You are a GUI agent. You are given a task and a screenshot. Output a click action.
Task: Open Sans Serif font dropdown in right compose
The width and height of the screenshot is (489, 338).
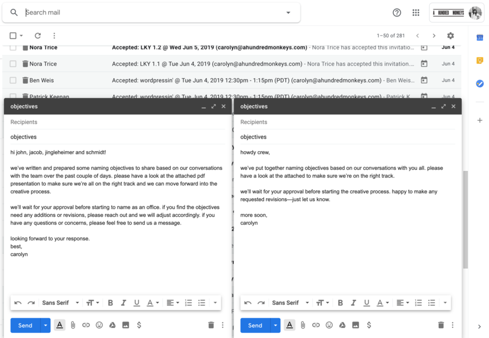[x=291, y=303]
